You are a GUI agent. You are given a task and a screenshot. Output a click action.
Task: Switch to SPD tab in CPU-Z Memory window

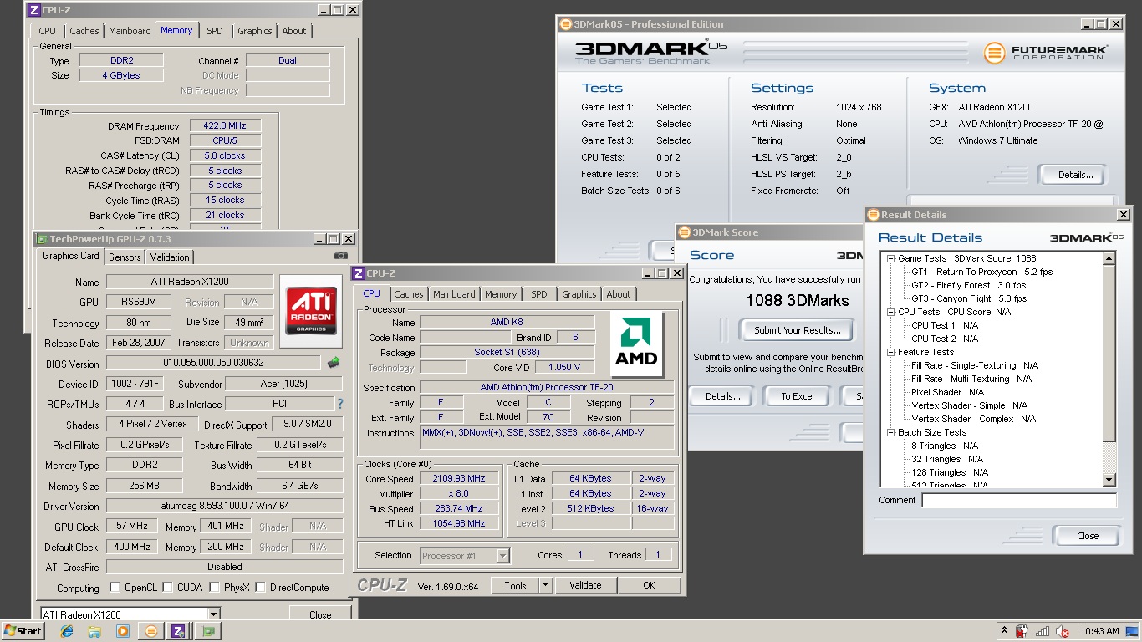[x=215, y=31]
